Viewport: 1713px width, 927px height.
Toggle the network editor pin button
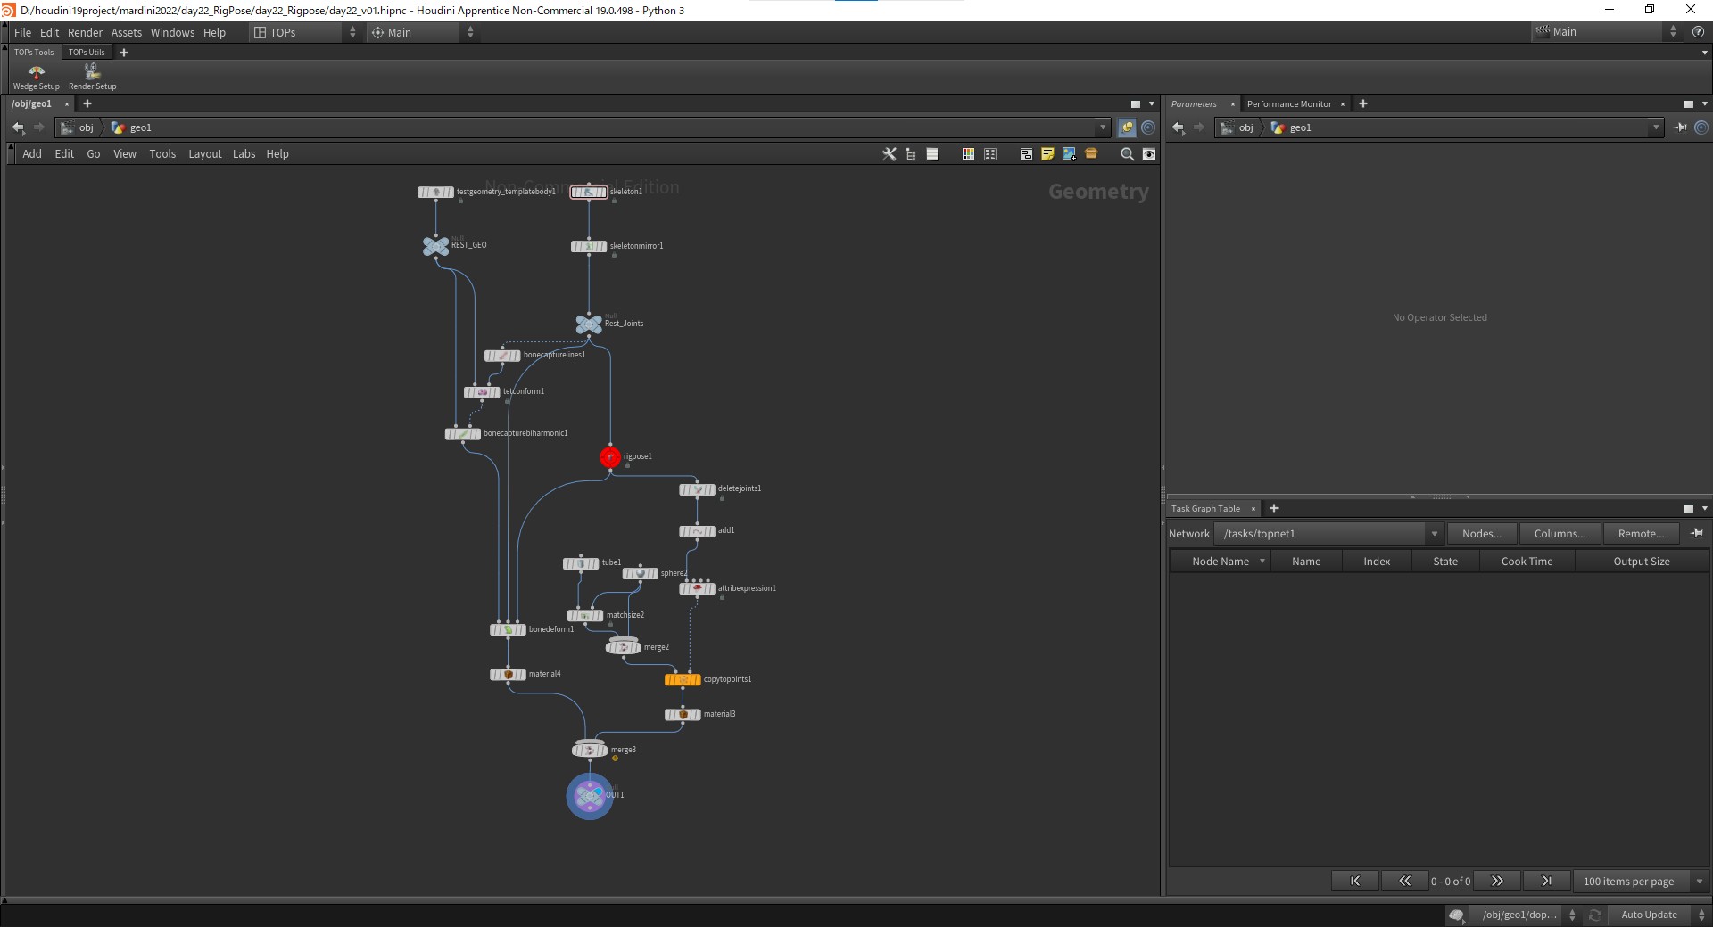(x=1127, y=127)
